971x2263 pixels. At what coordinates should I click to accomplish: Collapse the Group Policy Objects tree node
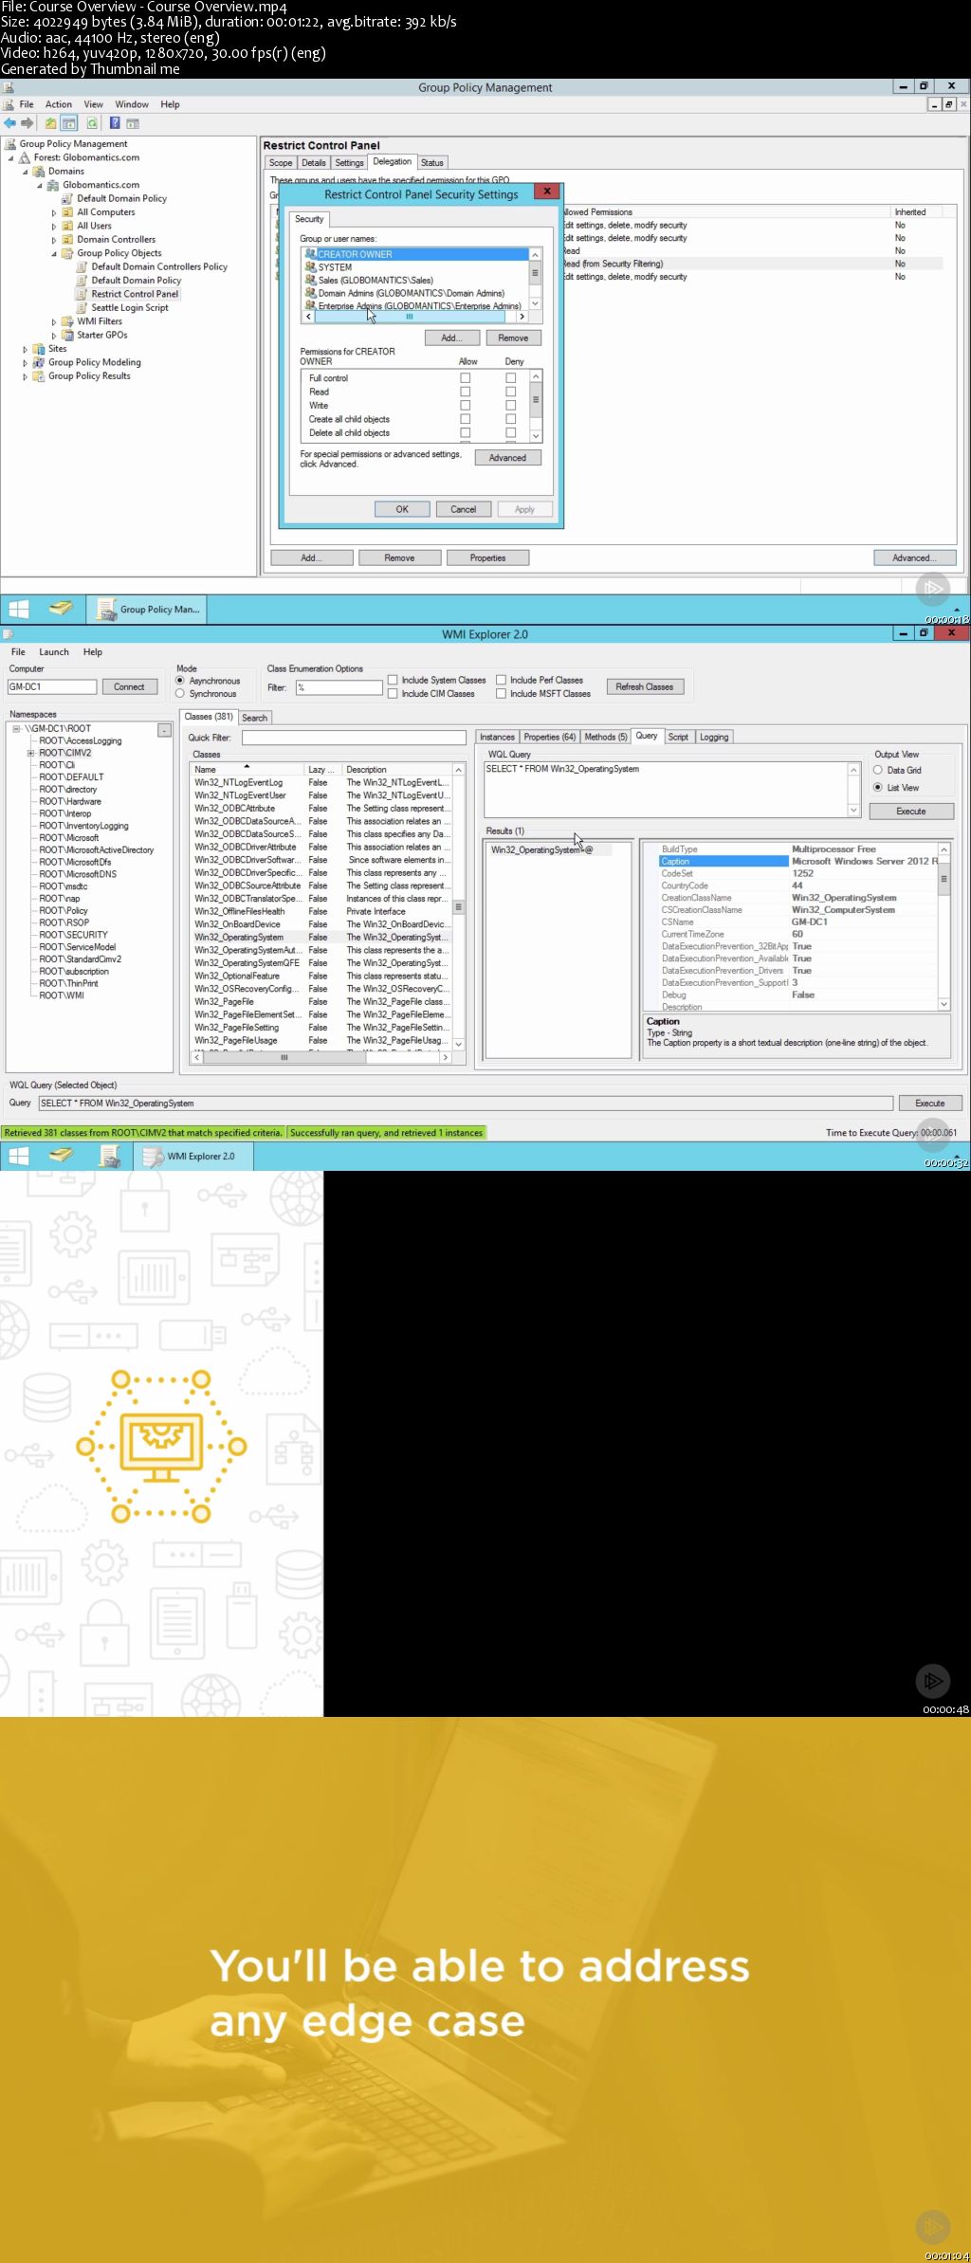tap(54, 253)
